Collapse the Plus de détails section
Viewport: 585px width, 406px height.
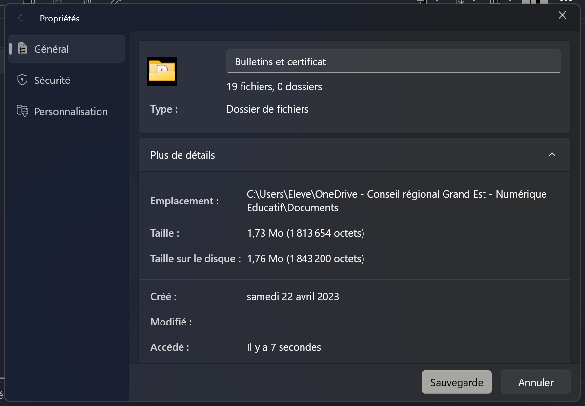pos(552,154)
